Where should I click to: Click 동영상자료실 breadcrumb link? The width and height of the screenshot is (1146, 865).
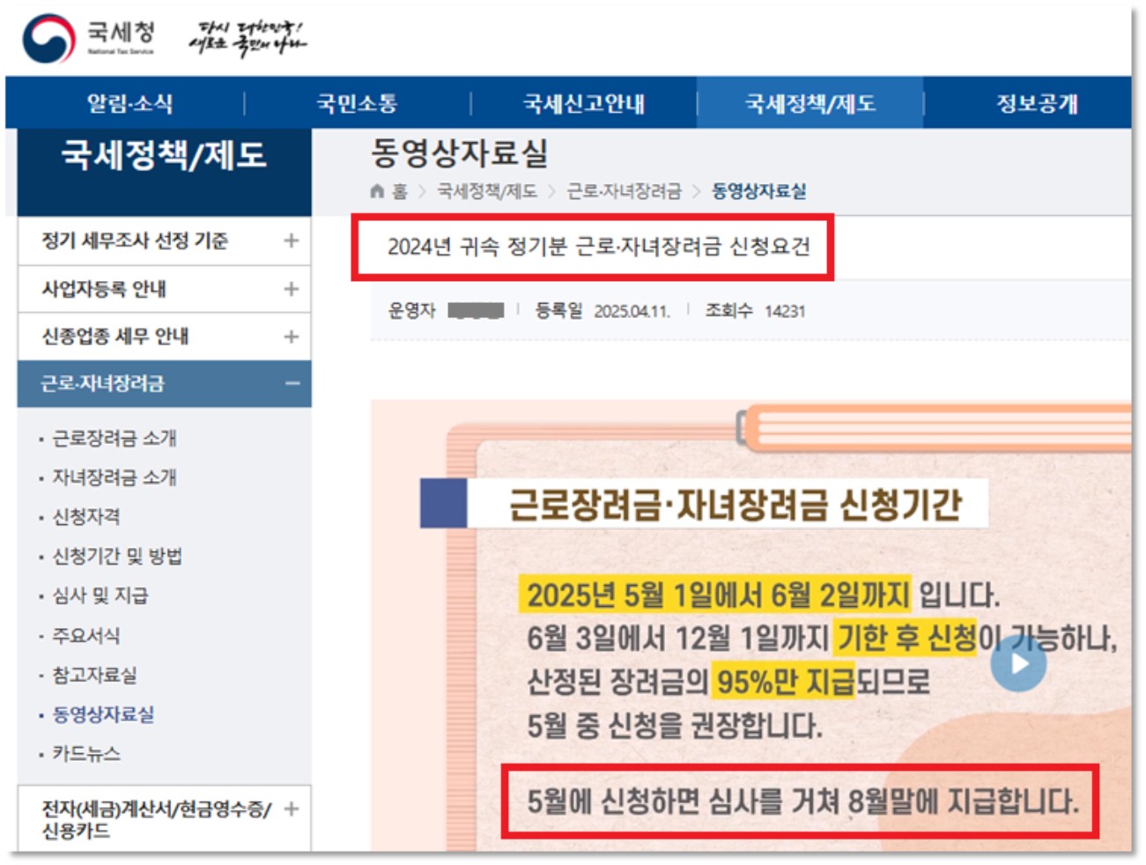[x=758, y=191]
